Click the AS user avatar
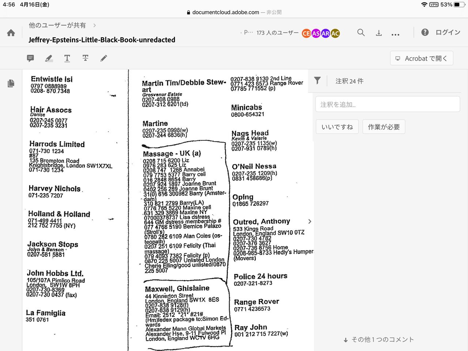 pos(316,33)
